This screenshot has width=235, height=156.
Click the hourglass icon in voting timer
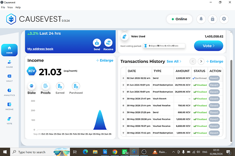[145, 46]
